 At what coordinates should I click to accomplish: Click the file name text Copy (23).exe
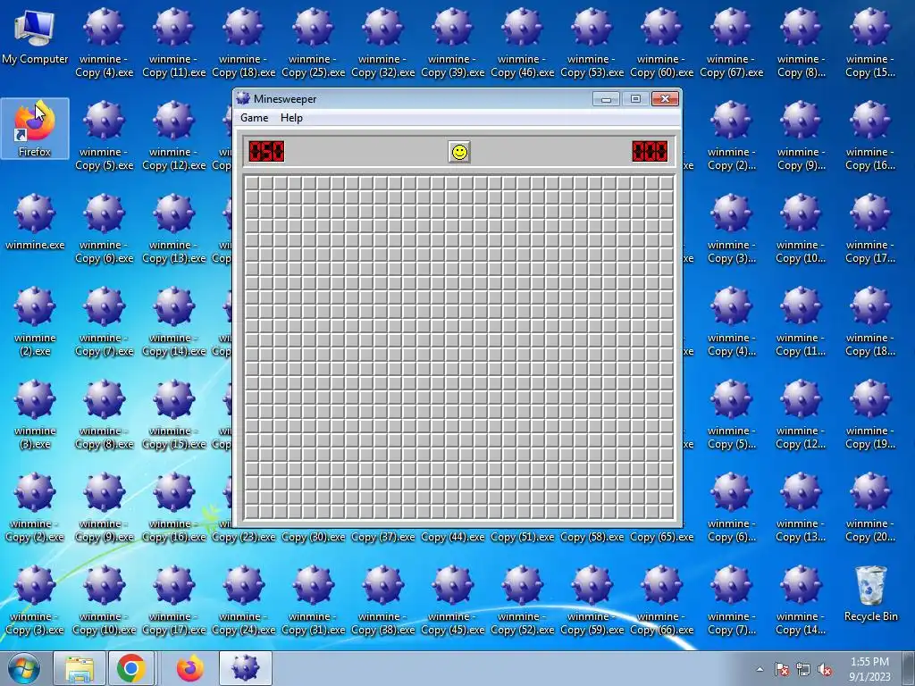pos(243,537)
